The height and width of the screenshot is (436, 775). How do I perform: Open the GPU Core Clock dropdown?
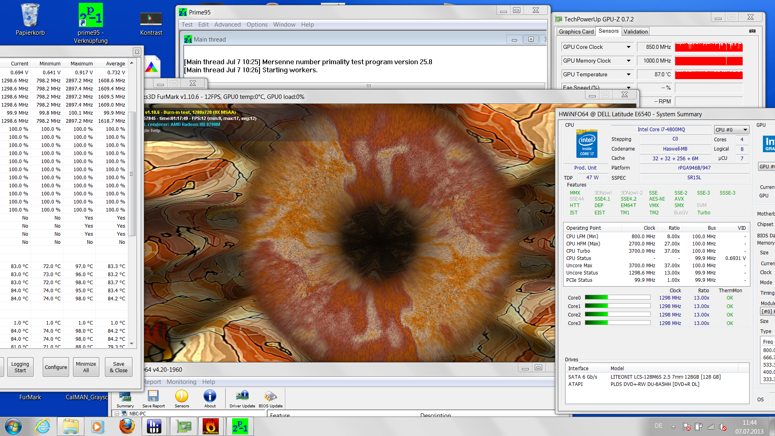coord(628,47)
